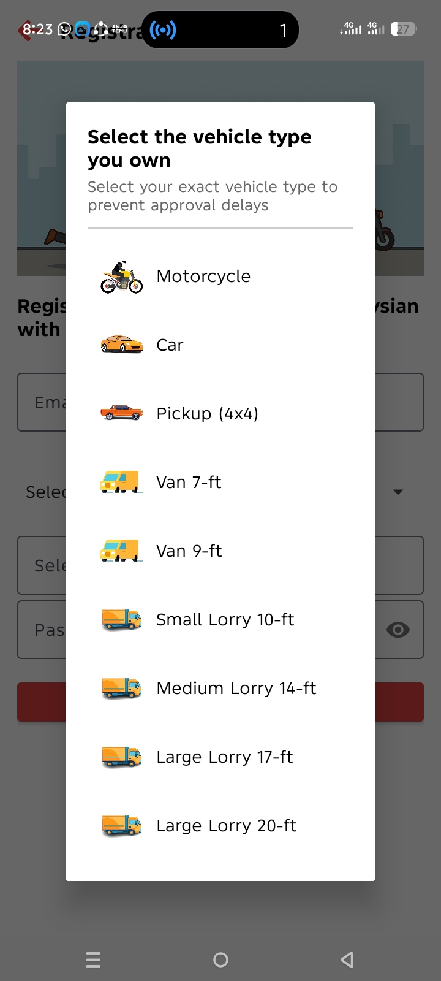Image resolution: width=441 pixels, height=981 pixels.
Task: Tap the Medium Lorry 14-ft icon
Action: [121, 688]
